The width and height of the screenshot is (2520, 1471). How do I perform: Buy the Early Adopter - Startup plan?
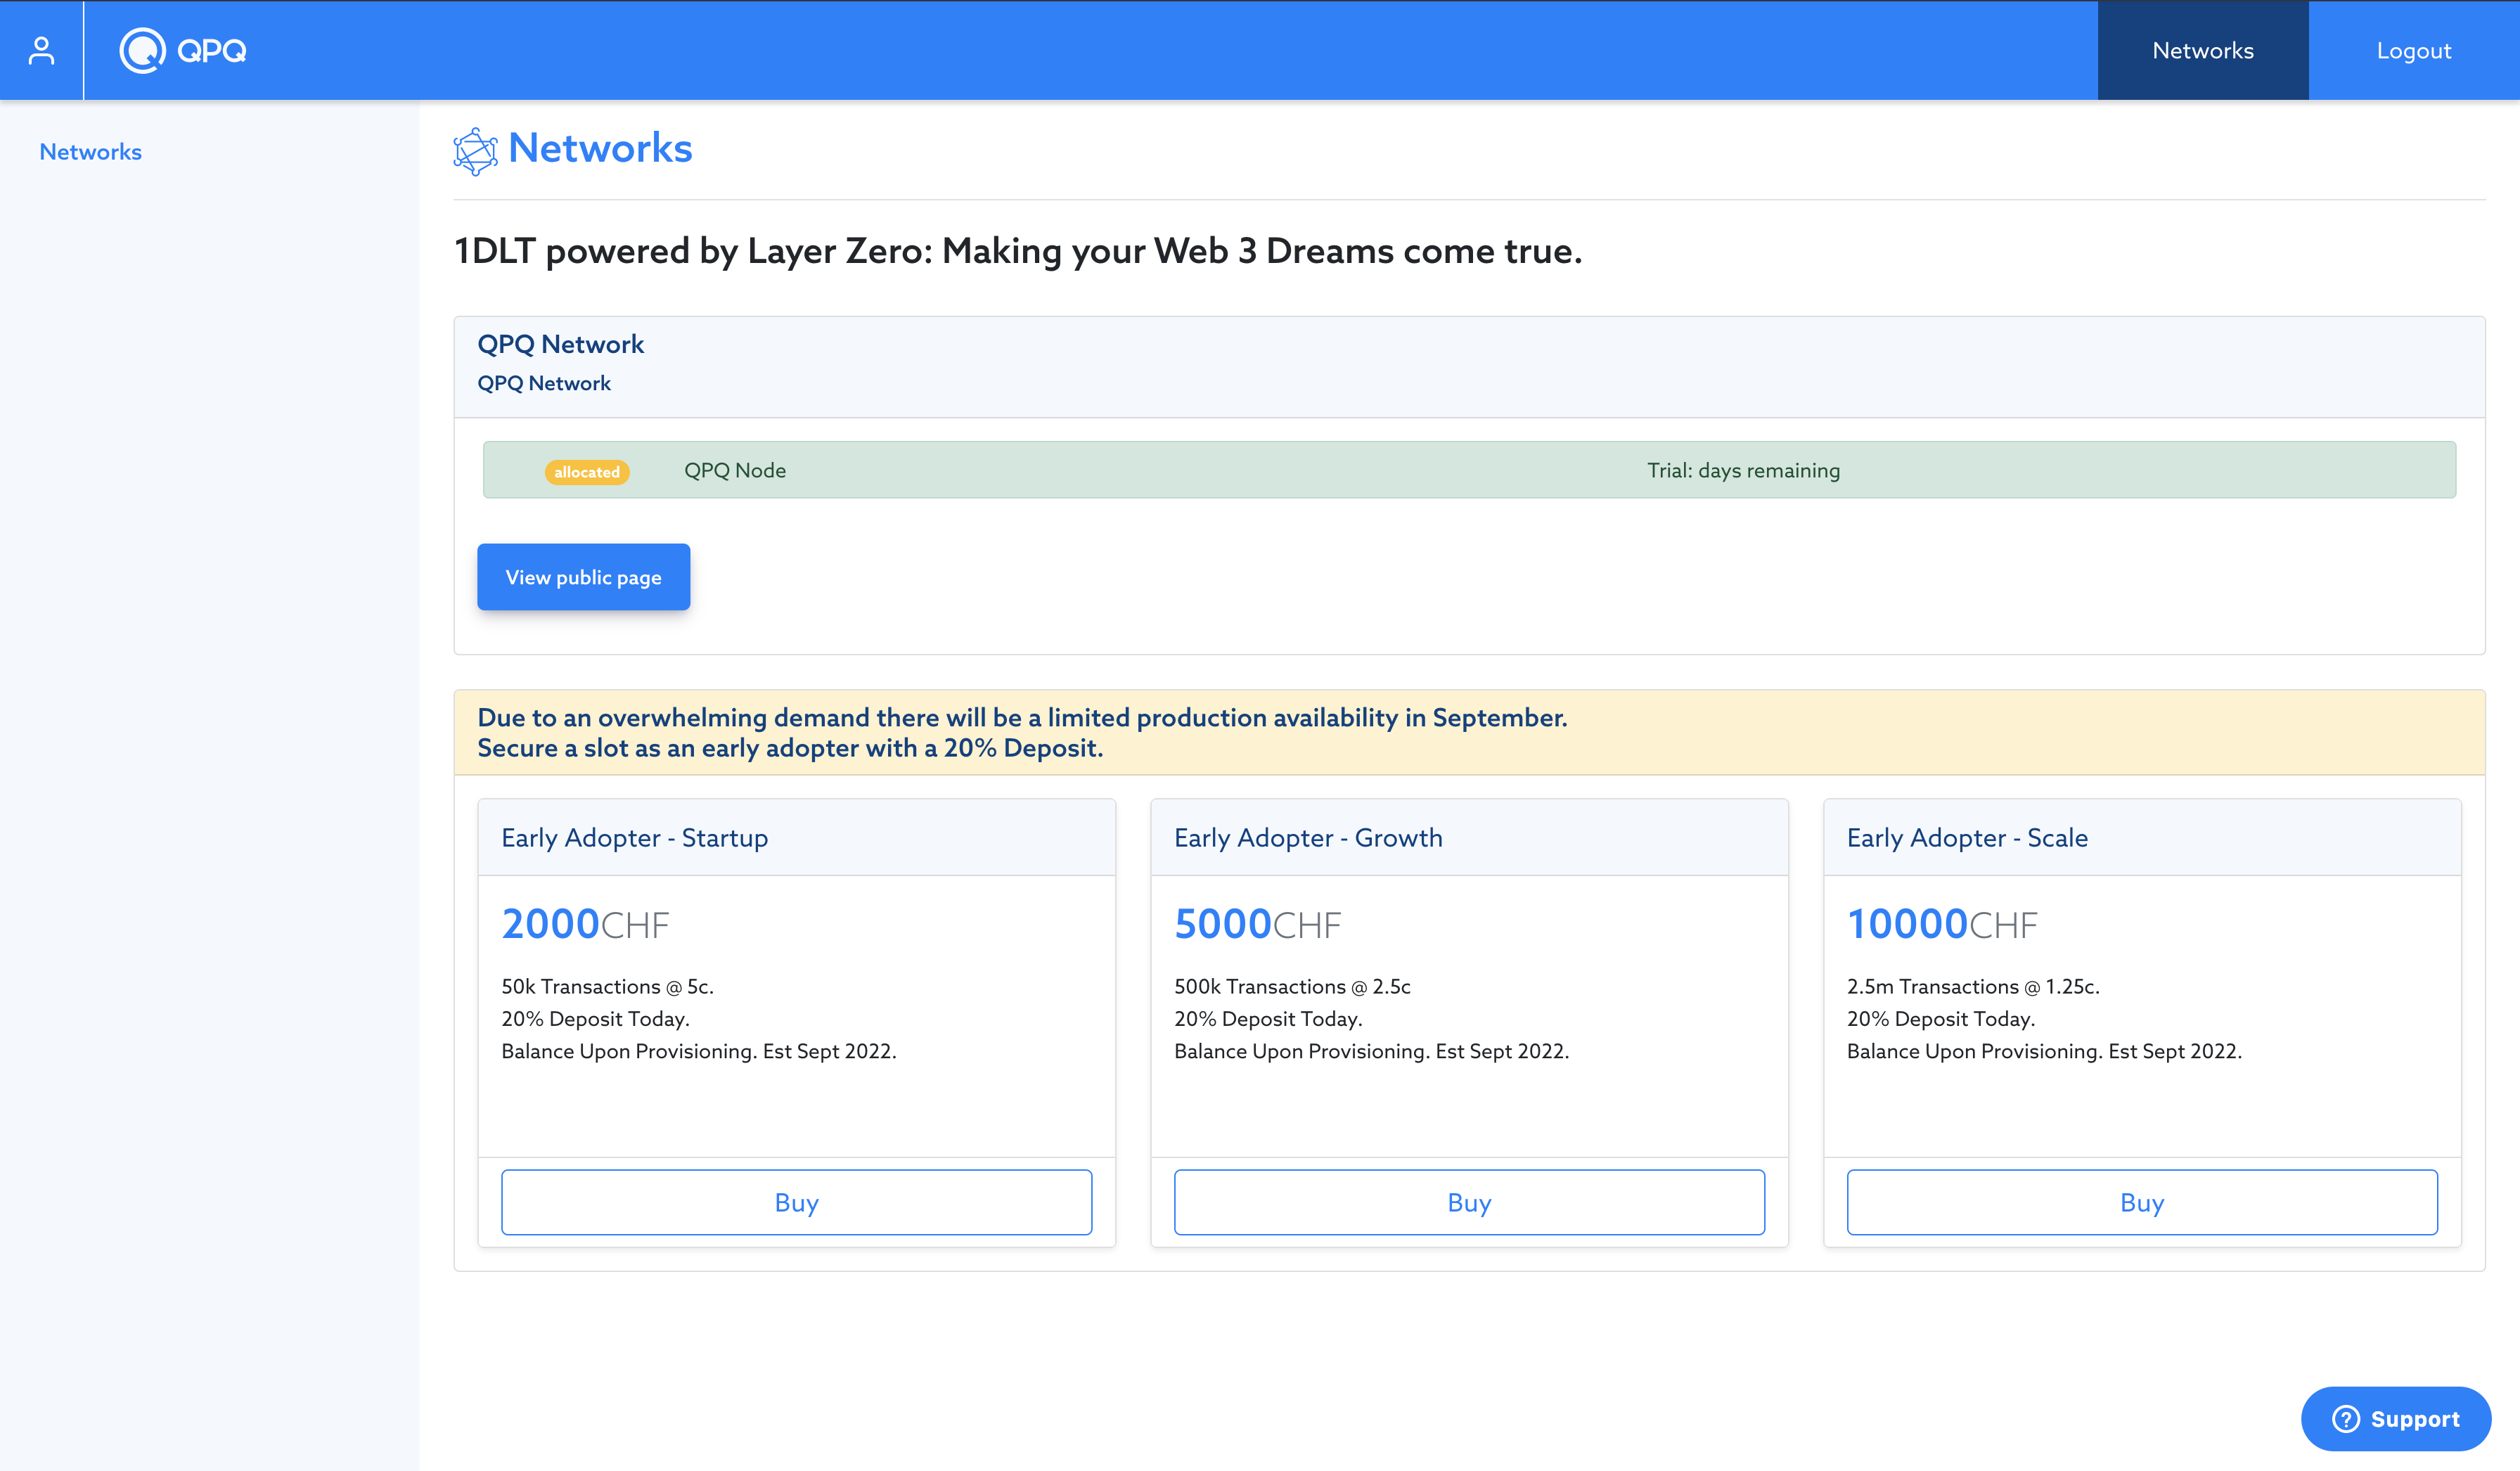point(796,1202)
